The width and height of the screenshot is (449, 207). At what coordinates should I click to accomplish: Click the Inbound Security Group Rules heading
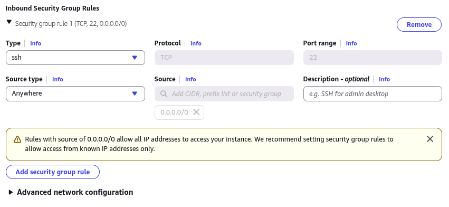tap(52, 8)
